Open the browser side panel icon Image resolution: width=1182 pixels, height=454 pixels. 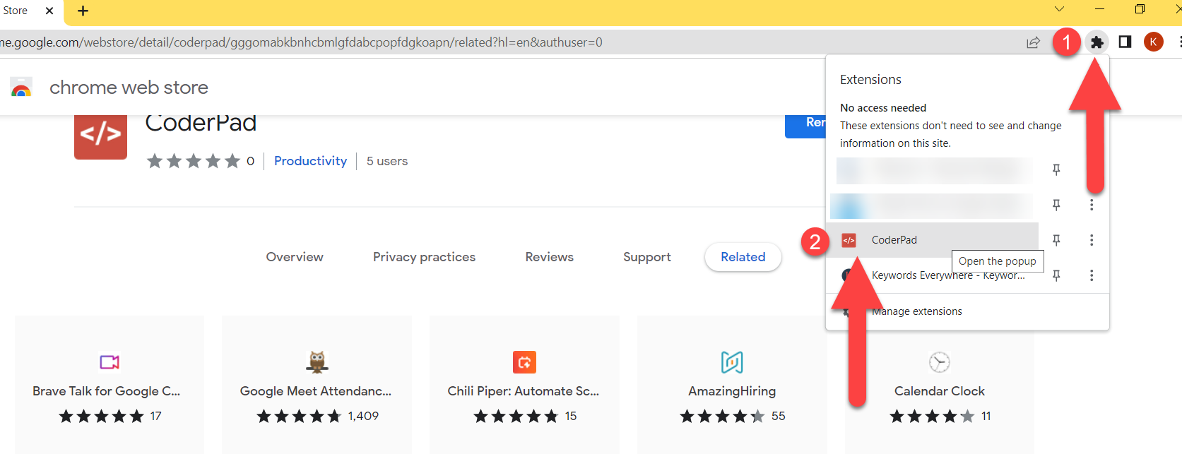tap(1125, 42)
